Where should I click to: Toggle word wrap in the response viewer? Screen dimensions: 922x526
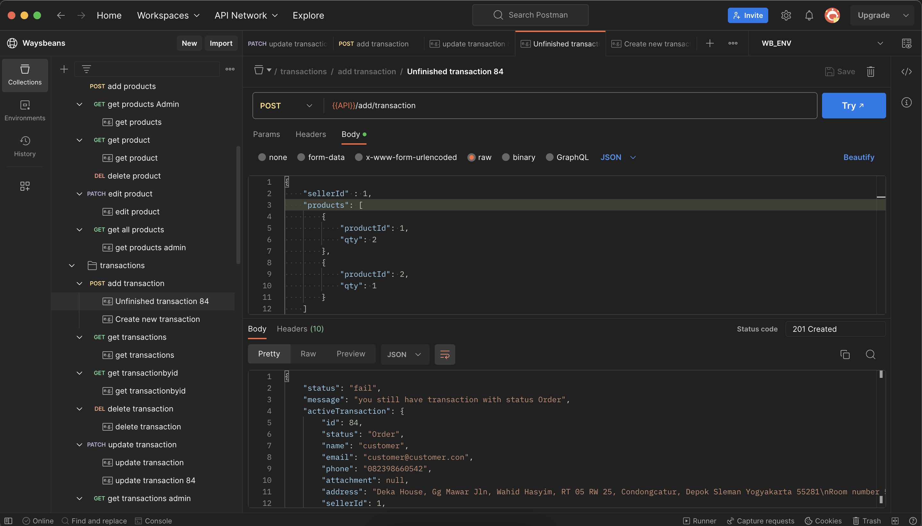(x=445, y=355)
